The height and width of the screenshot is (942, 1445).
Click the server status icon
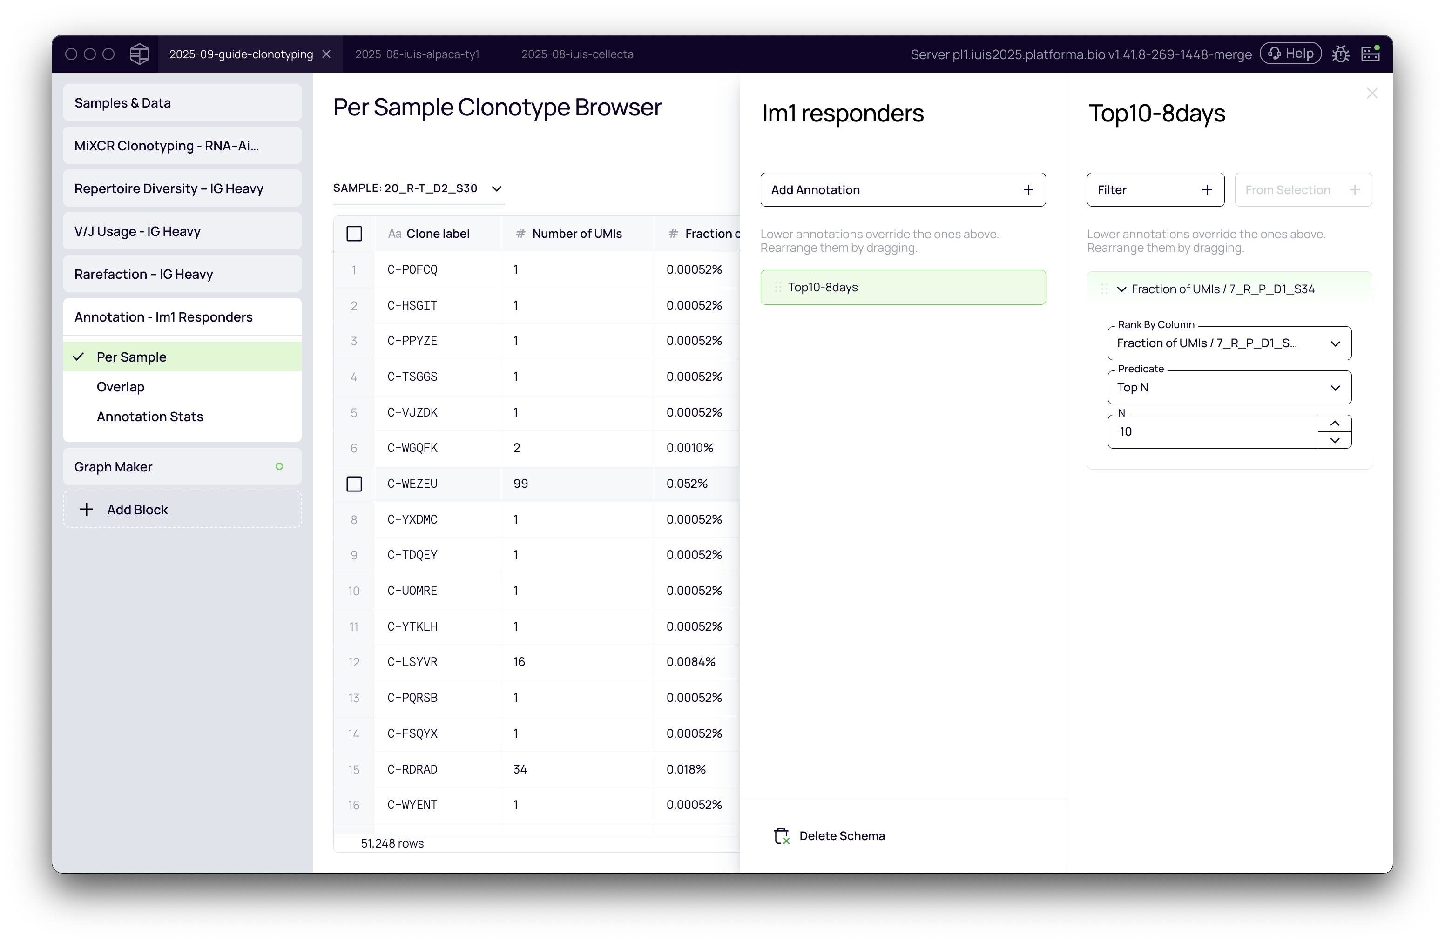[x=1371, y=54]
